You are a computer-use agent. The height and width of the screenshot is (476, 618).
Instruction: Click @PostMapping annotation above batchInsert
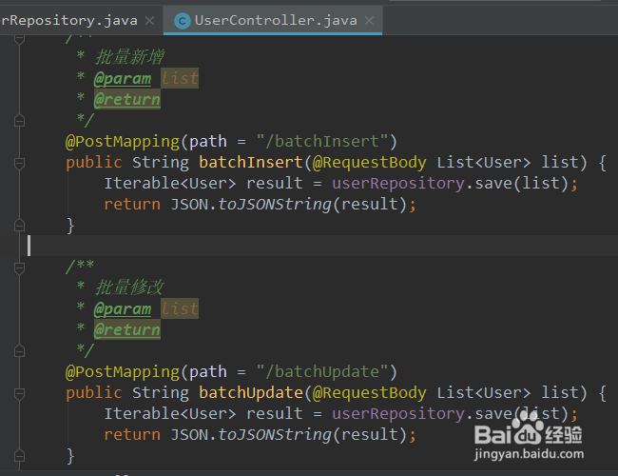[123, 141]
